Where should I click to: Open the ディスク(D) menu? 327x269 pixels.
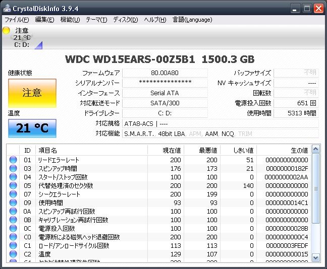pos(125,20)
